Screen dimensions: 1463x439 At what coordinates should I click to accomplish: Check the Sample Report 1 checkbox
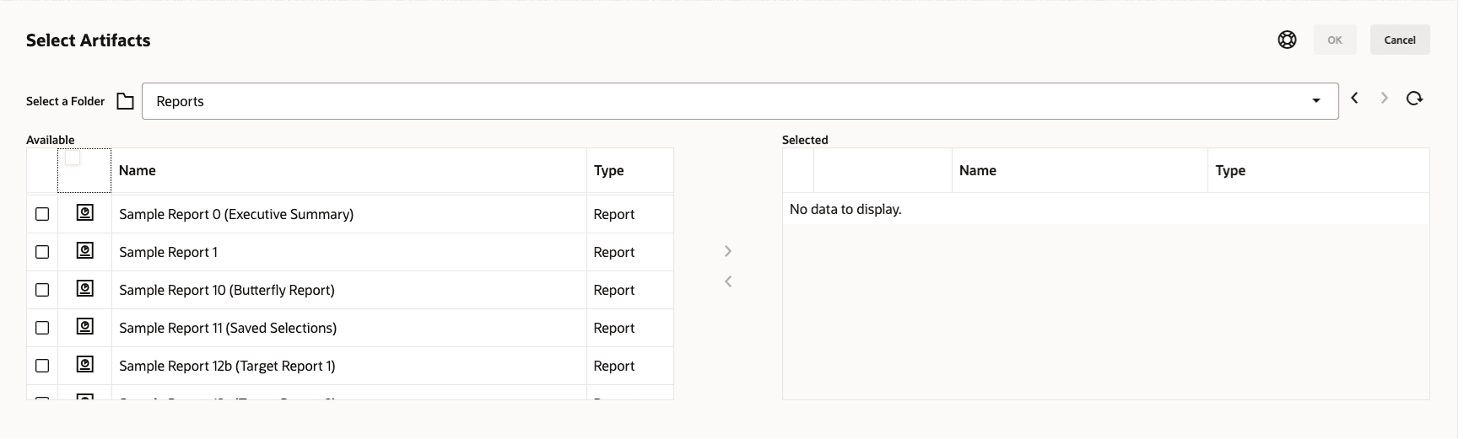[x=42, y=252]
